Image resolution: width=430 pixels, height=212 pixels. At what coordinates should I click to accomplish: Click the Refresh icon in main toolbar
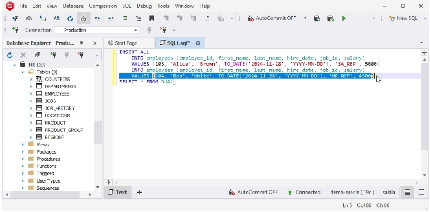[x=70, y=18]
